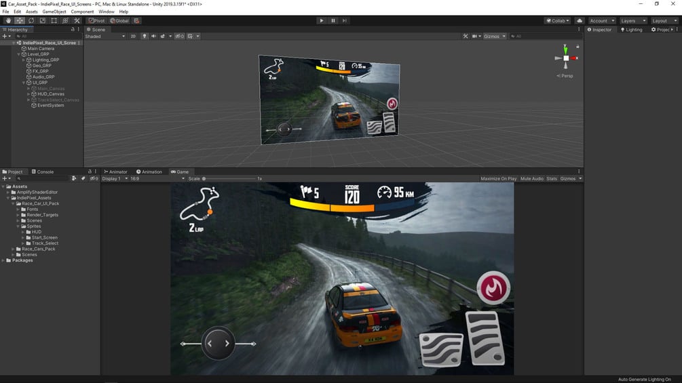Screen dimensions: 682x383
Task: Open the Window menu
Action: point(107,12)
